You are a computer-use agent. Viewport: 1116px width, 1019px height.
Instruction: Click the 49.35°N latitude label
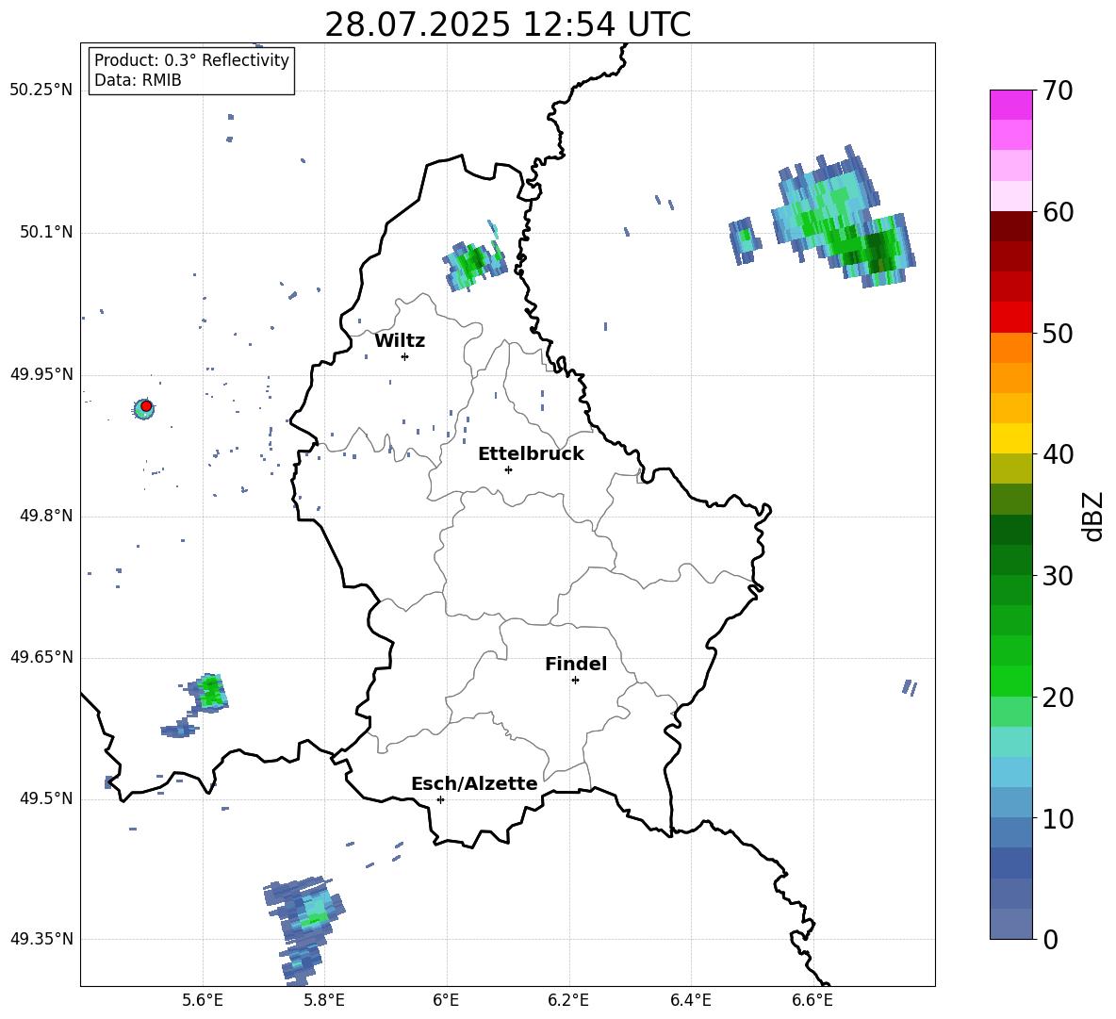41,939
